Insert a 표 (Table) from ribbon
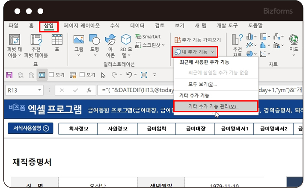The image size is (306, 188). [57, 40]
